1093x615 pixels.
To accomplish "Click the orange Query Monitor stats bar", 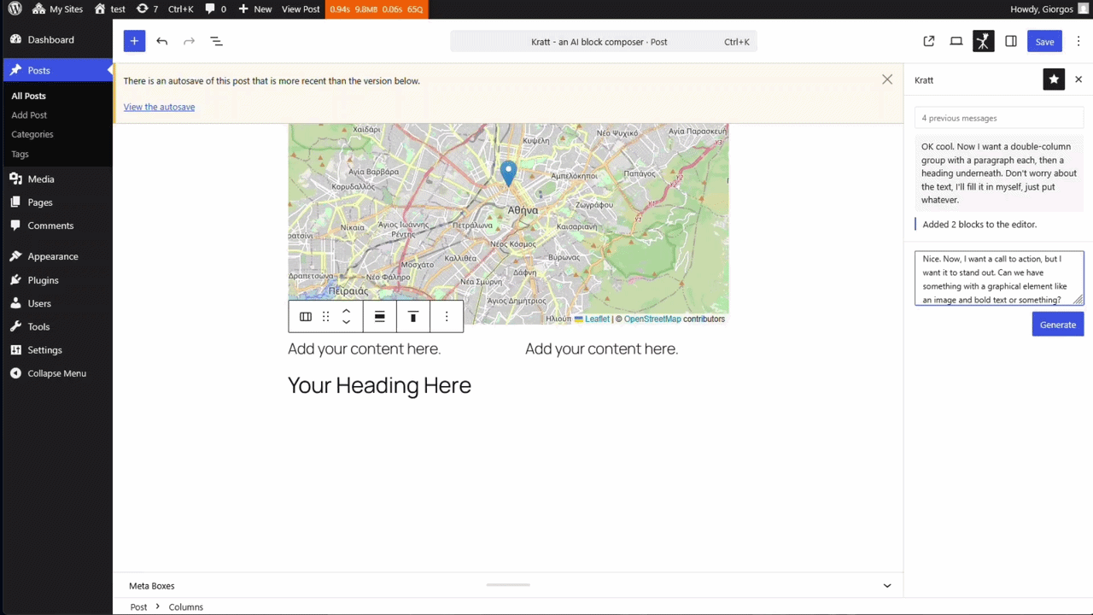I will coord(377,9).
